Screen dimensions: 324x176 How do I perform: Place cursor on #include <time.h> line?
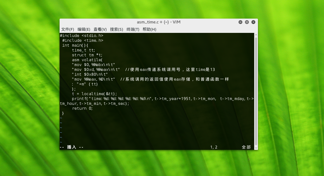83,40
